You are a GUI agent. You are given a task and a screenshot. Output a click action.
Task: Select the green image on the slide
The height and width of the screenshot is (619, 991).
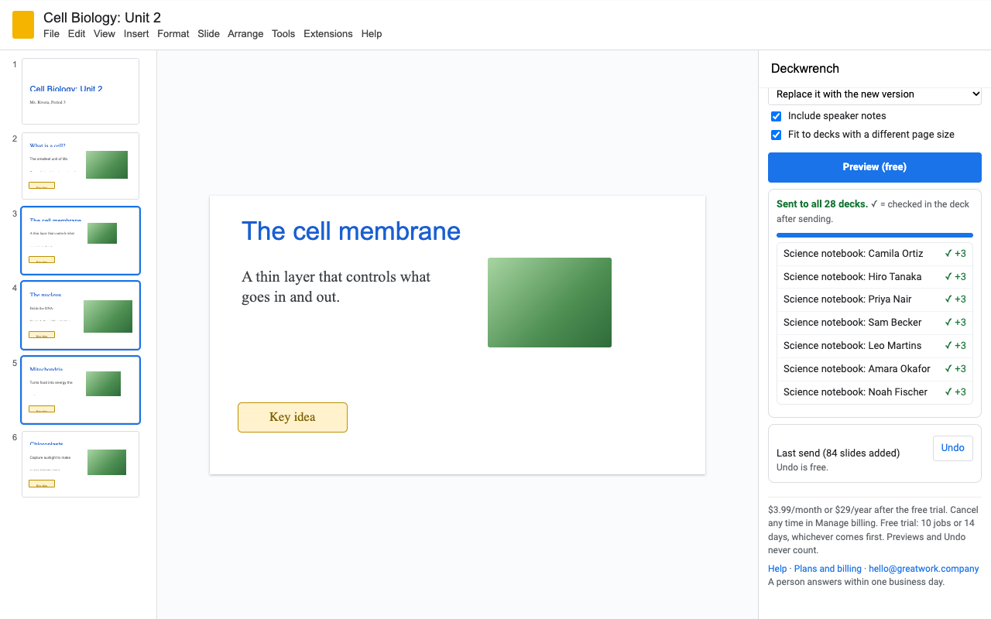[x=550, y=303]
